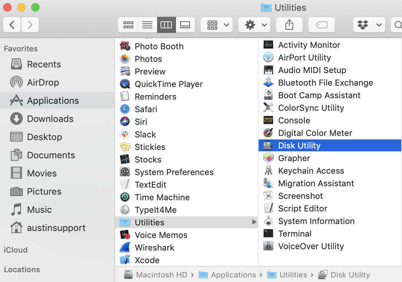This screenshot has height=282, width=402.
Task: Select Migration Assistant in Utilities list
Action: pos(330,183)
